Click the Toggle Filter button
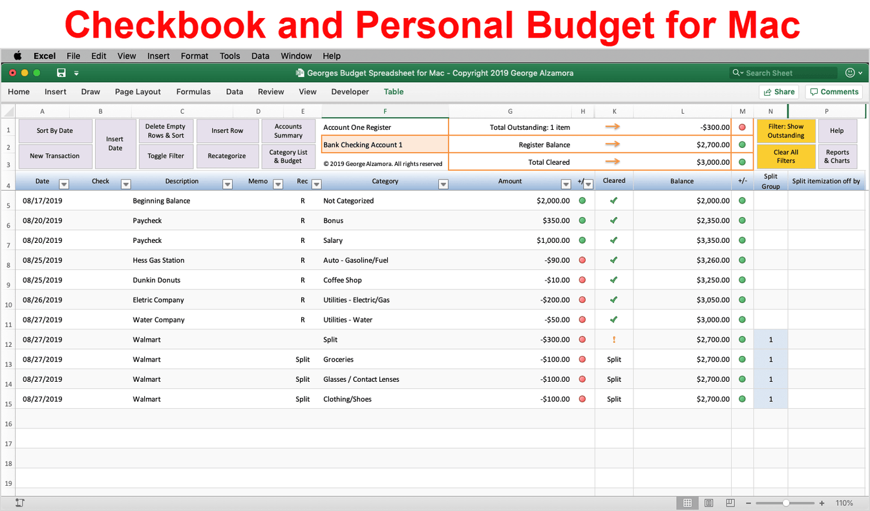This screenshot has height=511, width=870. pos(165,156)
